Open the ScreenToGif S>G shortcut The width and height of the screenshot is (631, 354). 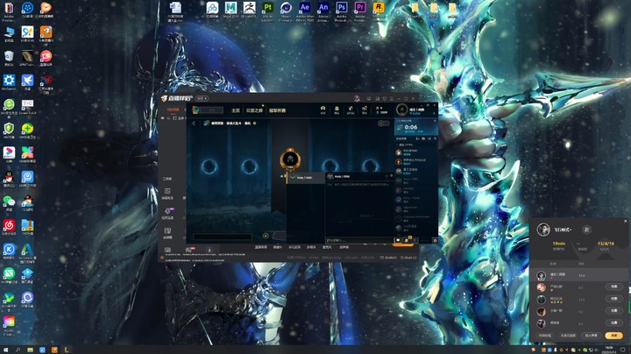[x=27, y=104]
